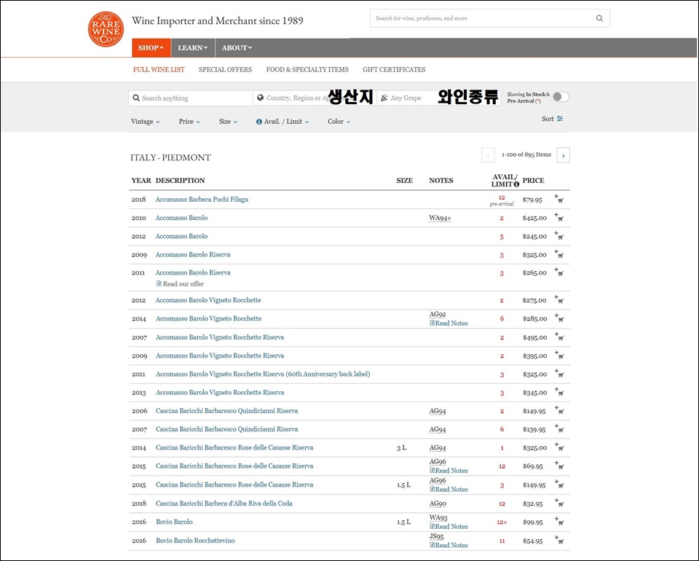The height and width of the screenshot is (561, 699).
Task: Add 2007 Vigneto Rocchette Riserva to cart
Action: point(559,337)
